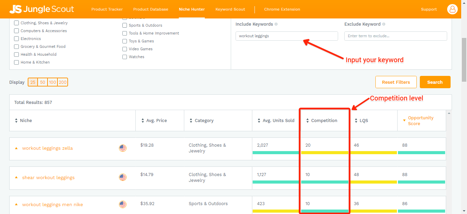The image size is (467, 214).
Task: Click the page vertical scrollbar thumb
Action: coord(464,59)
